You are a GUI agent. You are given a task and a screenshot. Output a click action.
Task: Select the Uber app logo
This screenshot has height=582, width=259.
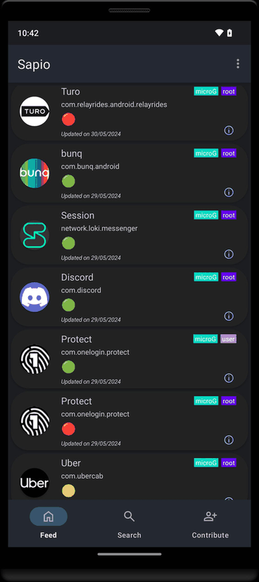(x=34, y=483)
